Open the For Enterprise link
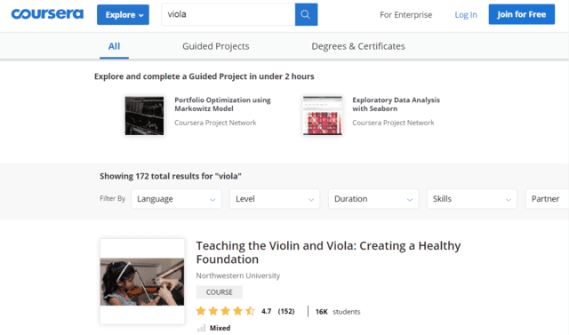 [405, 15]
